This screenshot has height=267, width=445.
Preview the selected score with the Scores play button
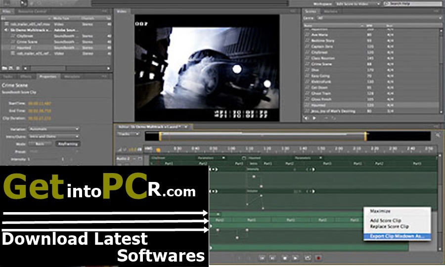[314, 118]
